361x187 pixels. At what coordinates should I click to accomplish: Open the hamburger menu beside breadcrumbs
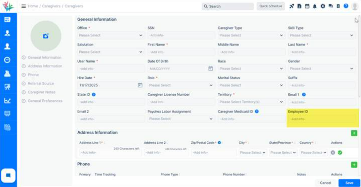tap(24, 6)
